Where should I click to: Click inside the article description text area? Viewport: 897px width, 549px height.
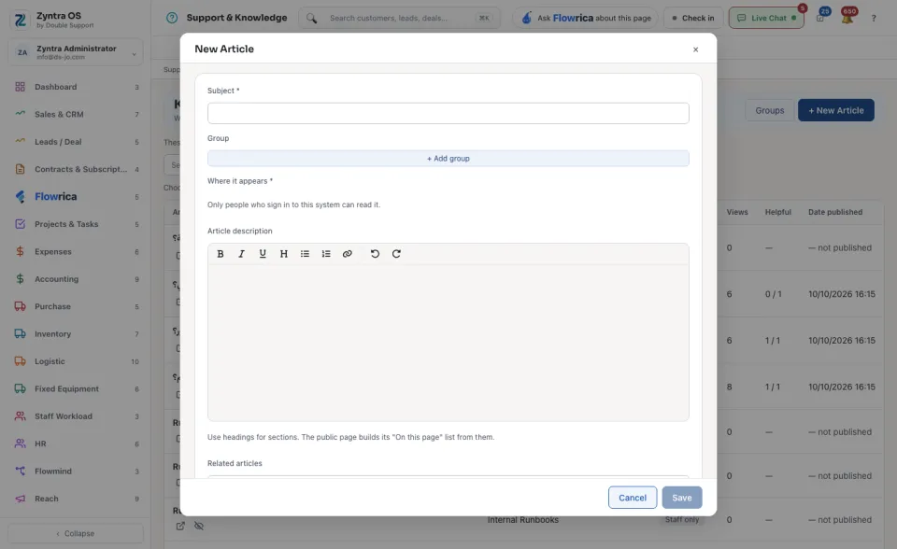[448, 342]
